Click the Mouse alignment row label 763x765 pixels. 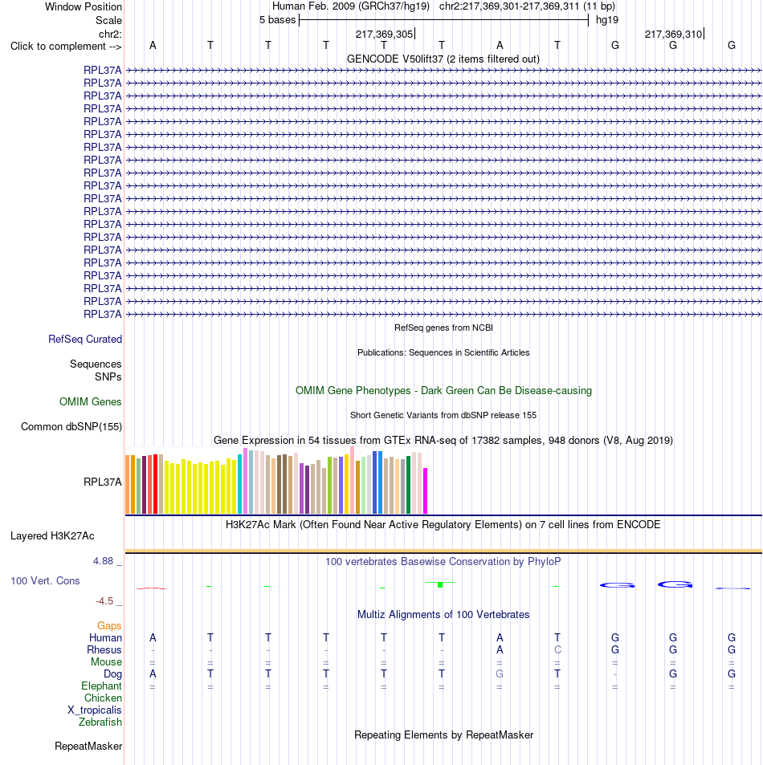click(x=106, y=662)
